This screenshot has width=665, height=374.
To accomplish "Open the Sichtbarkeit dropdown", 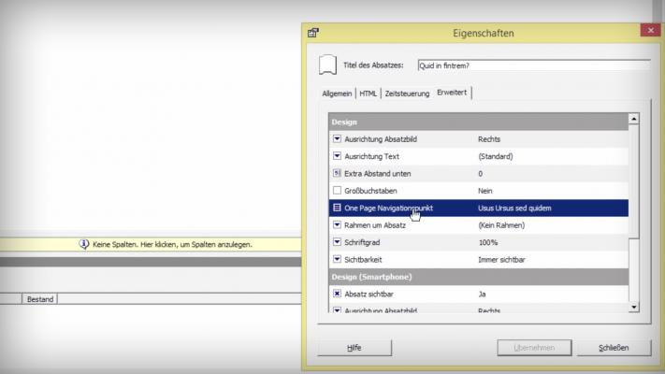I will (x=337, y=259).
